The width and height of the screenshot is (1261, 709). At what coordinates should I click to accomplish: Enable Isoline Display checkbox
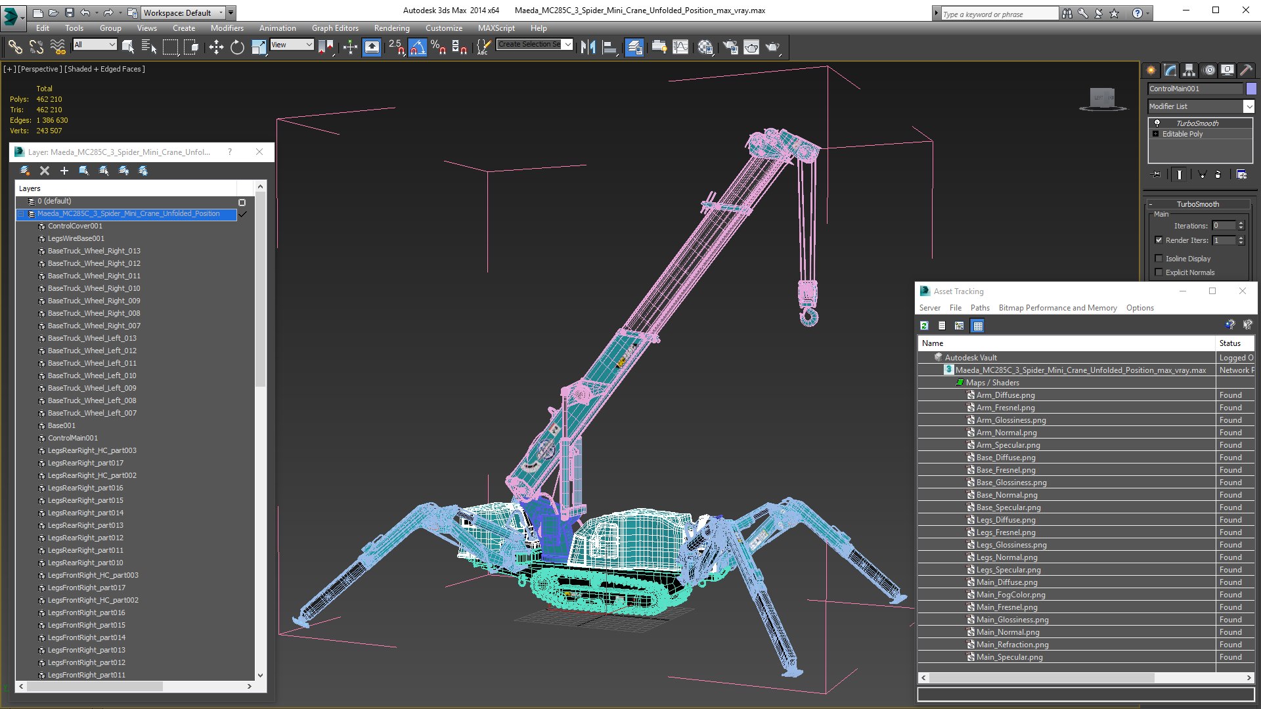click(x=1159, y=259)
